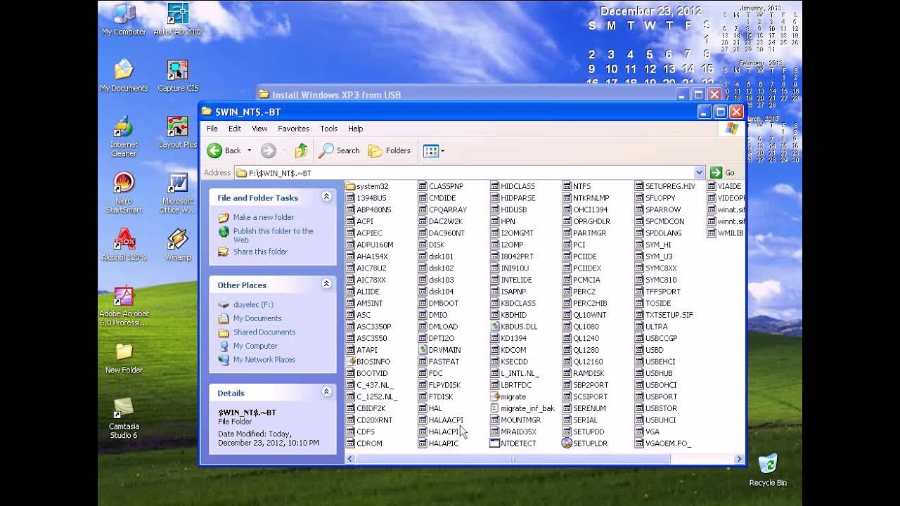
Task: Open Shared Documents link
Action: pyautogui.click(x=264, y=332)
